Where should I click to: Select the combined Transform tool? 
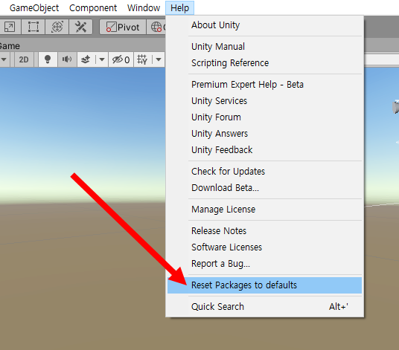57,27
